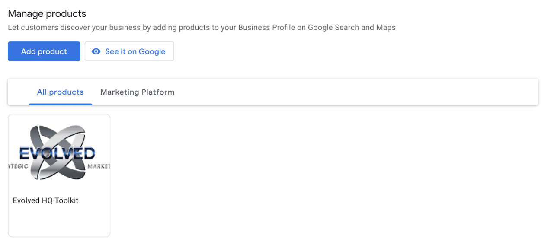551x248 pixels.
Task: Click the ATEGIC text in the logo image
Action: [19, 166]
